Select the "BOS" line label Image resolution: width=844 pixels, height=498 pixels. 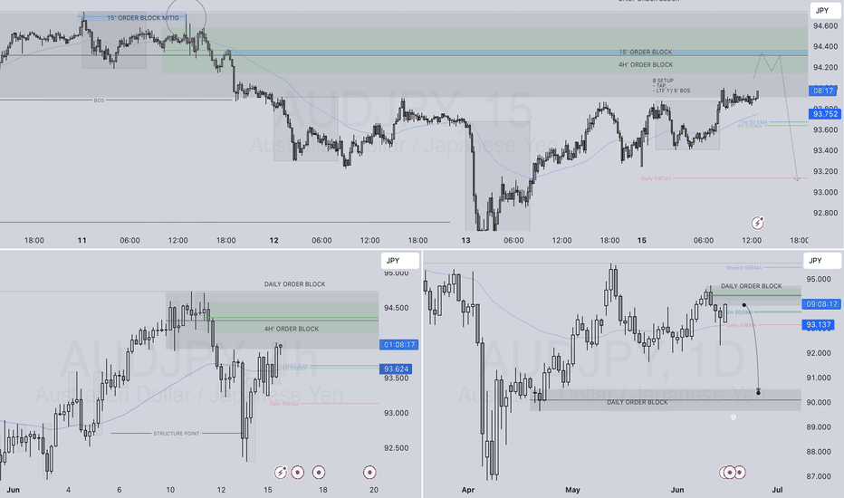99,101
